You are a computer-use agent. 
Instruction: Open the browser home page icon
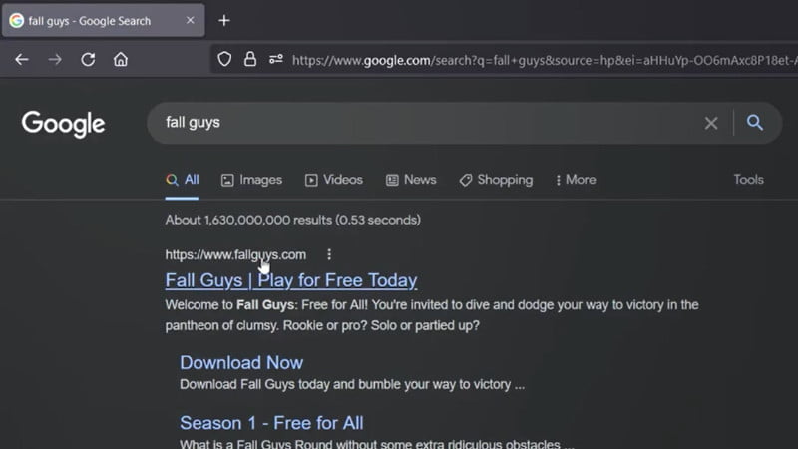(x=121, y=60)
